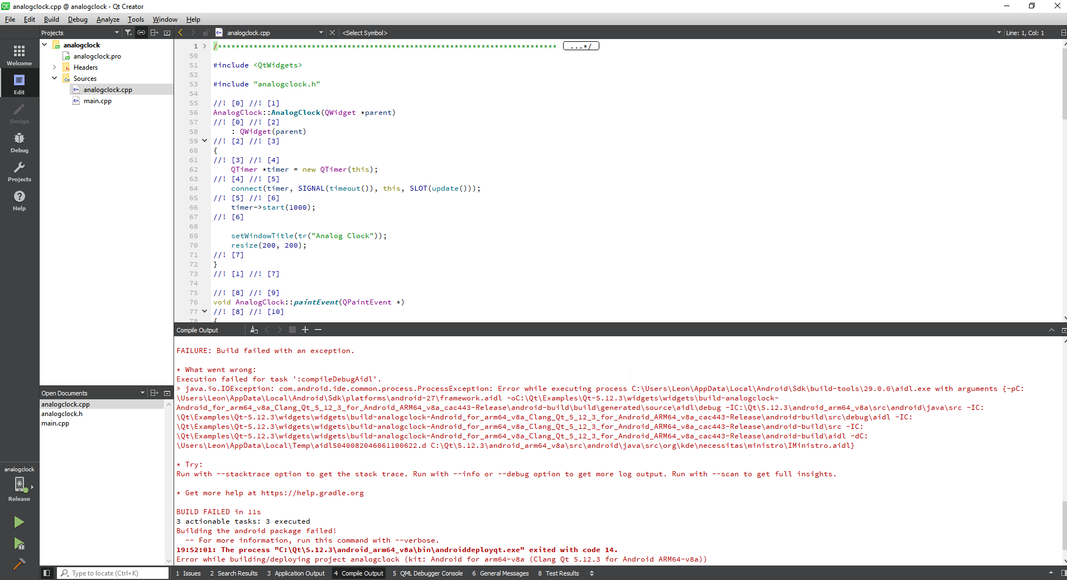This screenshot has width=1067, height=580.
Task: Select analogclock.h in Open Documents
Action: 62,414
